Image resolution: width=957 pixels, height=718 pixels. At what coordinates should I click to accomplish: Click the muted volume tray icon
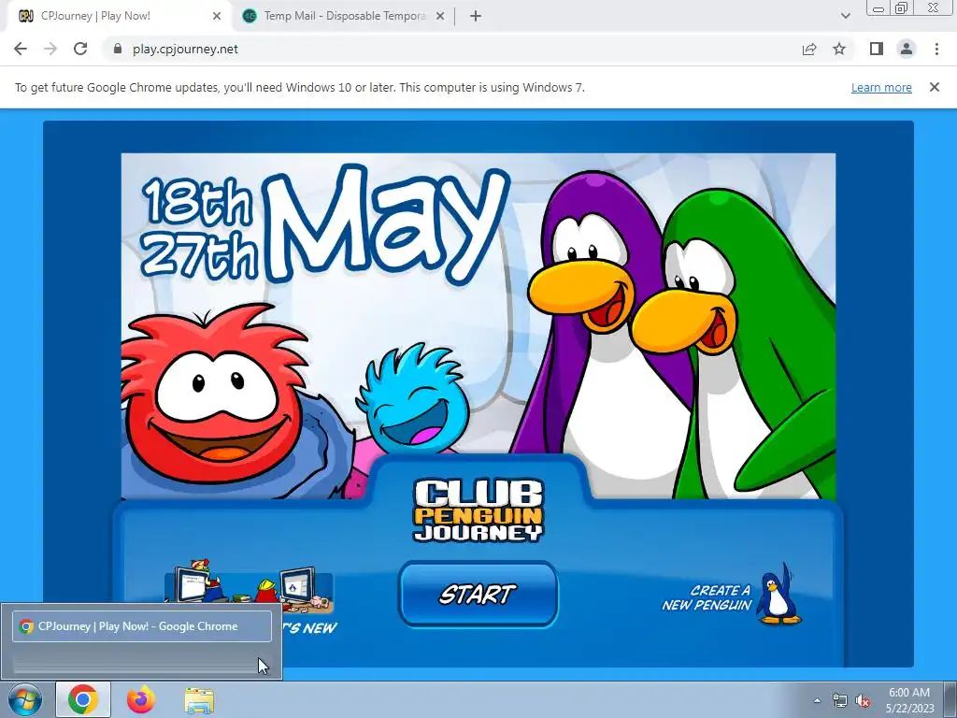coord(863,701)
